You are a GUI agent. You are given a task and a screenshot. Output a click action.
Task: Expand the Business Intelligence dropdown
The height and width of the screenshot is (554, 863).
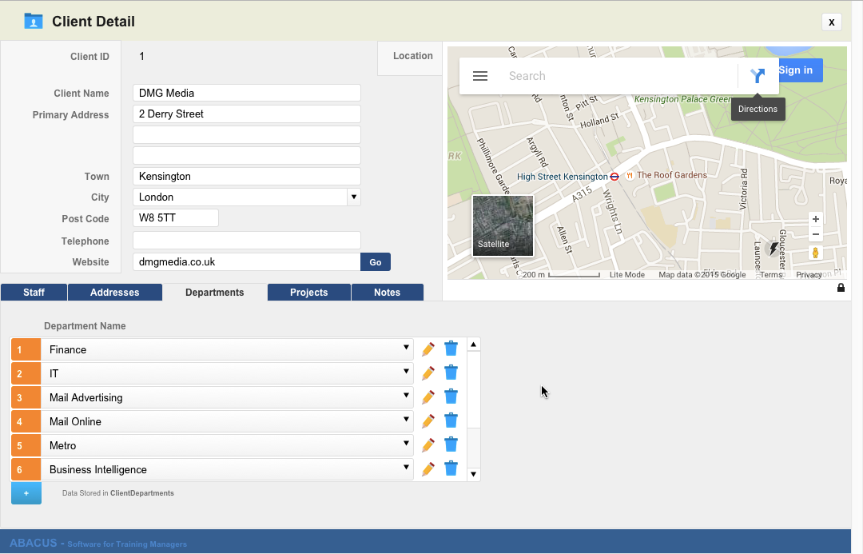coord(406,467)
